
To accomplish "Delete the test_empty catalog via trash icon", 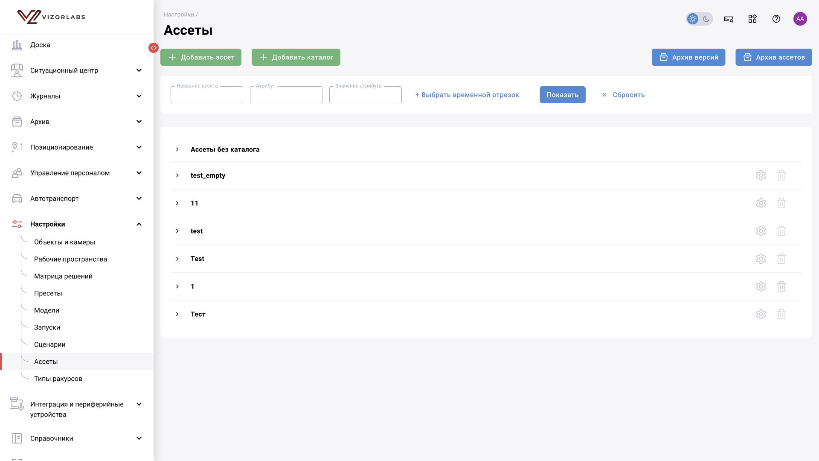I will pyautogui.click(x=781, y=175).
